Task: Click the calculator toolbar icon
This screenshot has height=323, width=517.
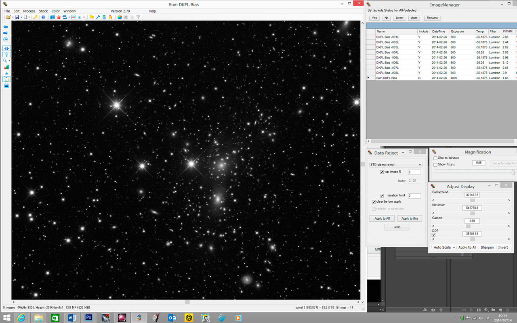Action: point(104,17)
